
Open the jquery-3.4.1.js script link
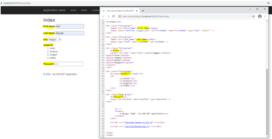click(x=139, y=122)
